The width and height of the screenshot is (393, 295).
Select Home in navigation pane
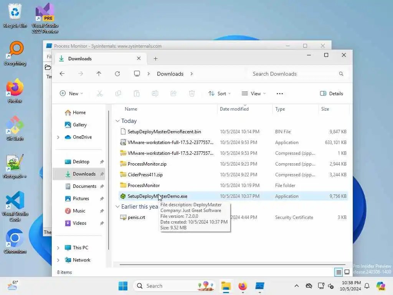[x=79, y=113]
